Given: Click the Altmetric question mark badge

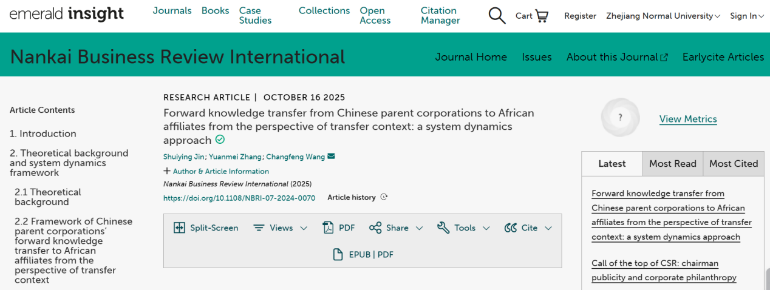Looking at the screenshot, I should point(620,118).
